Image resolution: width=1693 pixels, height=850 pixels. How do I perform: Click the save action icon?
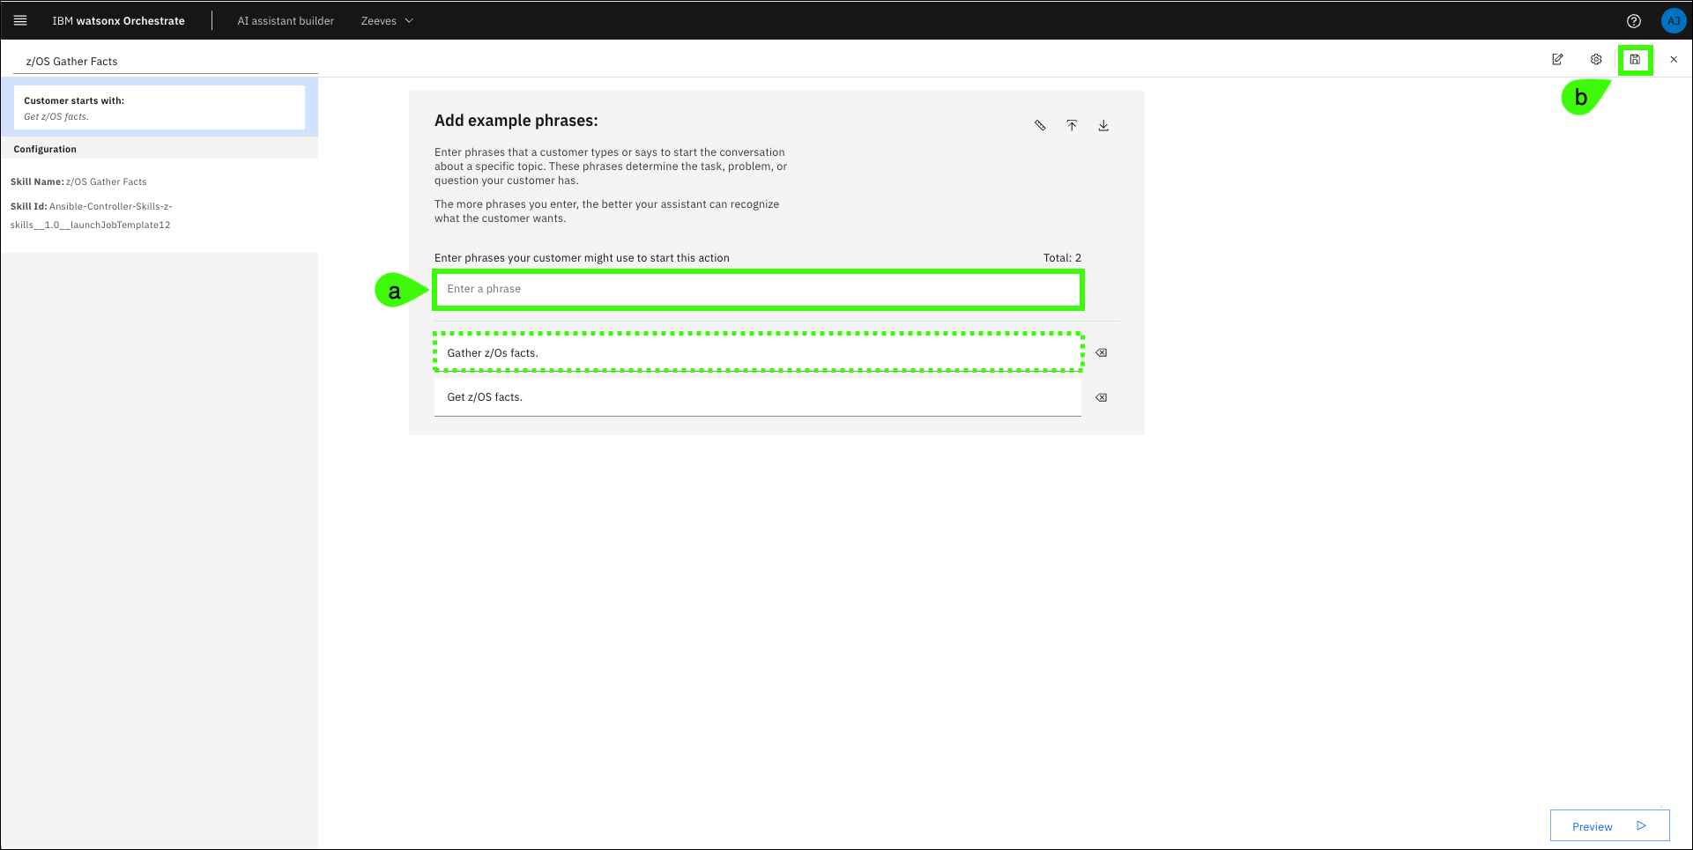pyautogui.click(x=1635, y=60)
